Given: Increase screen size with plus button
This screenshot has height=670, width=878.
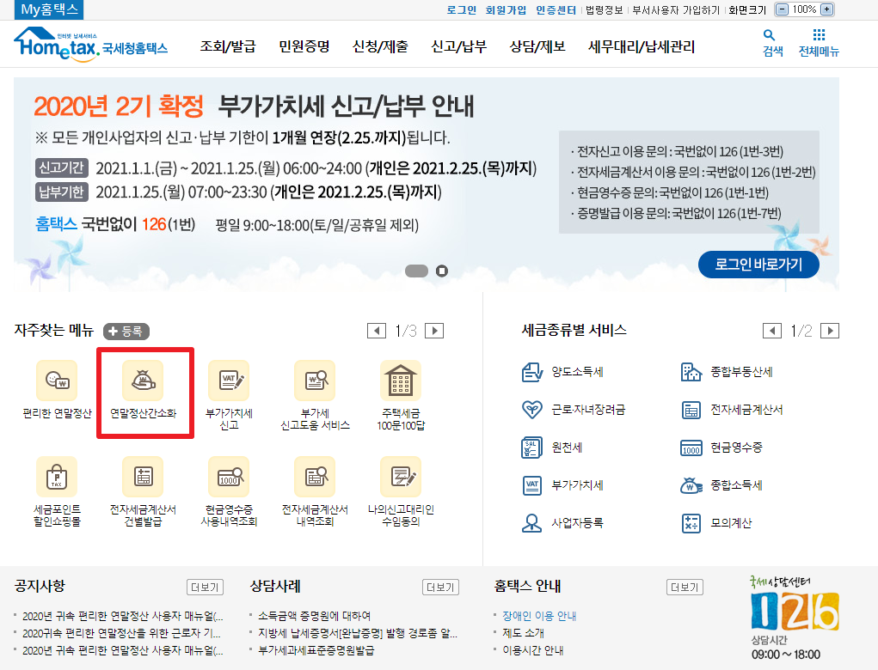Looking at the screenshot, I should (826, 9).
